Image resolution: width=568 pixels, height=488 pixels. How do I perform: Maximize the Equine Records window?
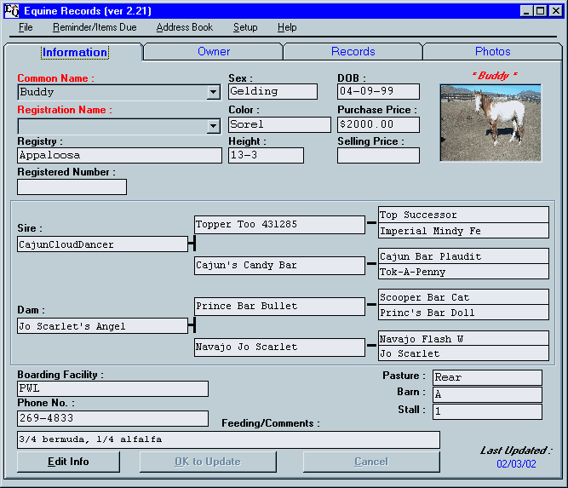(541, 11)
